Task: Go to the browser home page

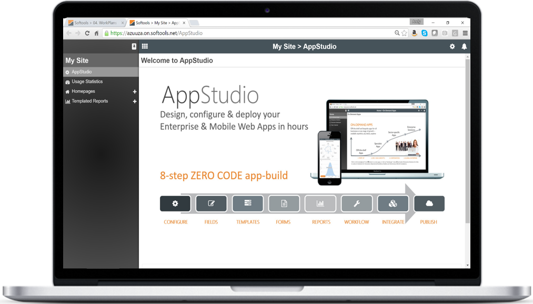Action: (x=96, y=33)
